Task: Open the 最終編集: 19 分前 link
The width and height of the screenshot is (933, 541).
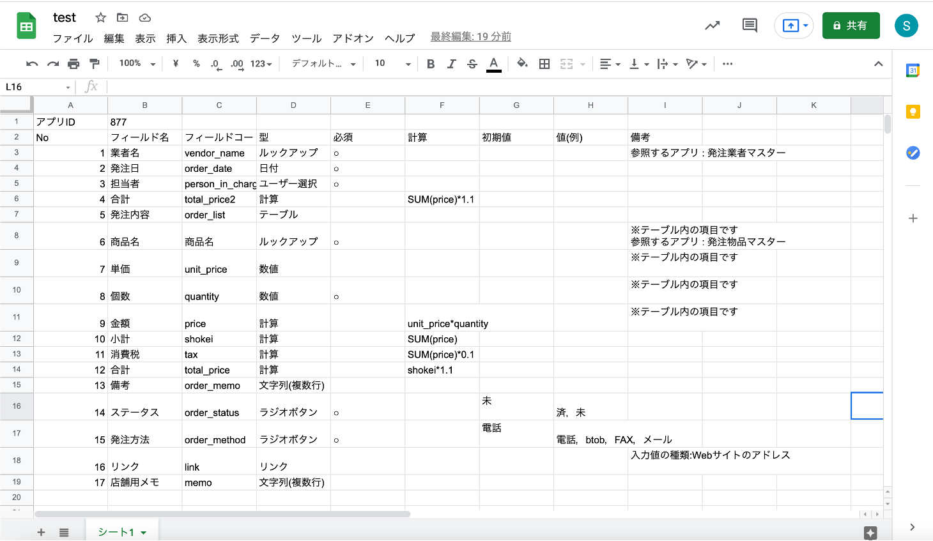Action: [470, 37]
